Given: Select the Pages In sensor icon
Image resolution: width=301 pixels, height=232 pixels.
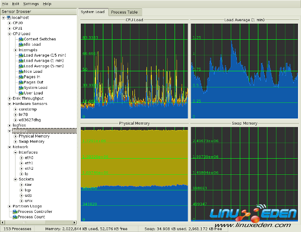Looking at the screenshot, I should [x=21, y=77].
